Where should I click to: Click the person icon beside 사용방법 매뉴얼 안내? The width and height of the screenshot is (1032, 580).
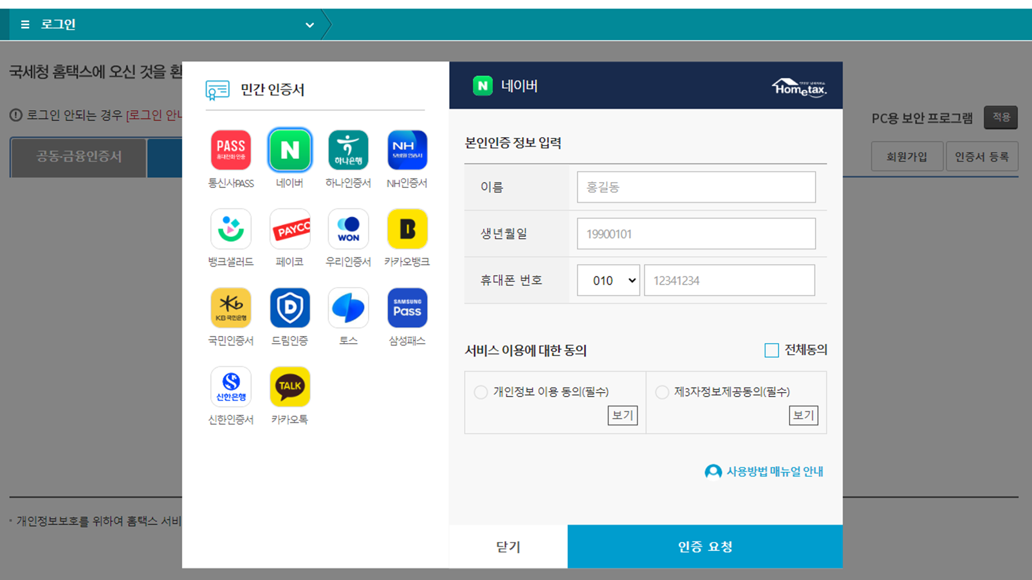(713, 472)
